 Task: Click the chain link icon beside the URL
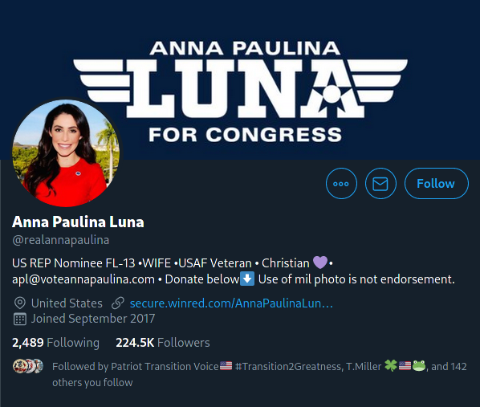[118, 303]
